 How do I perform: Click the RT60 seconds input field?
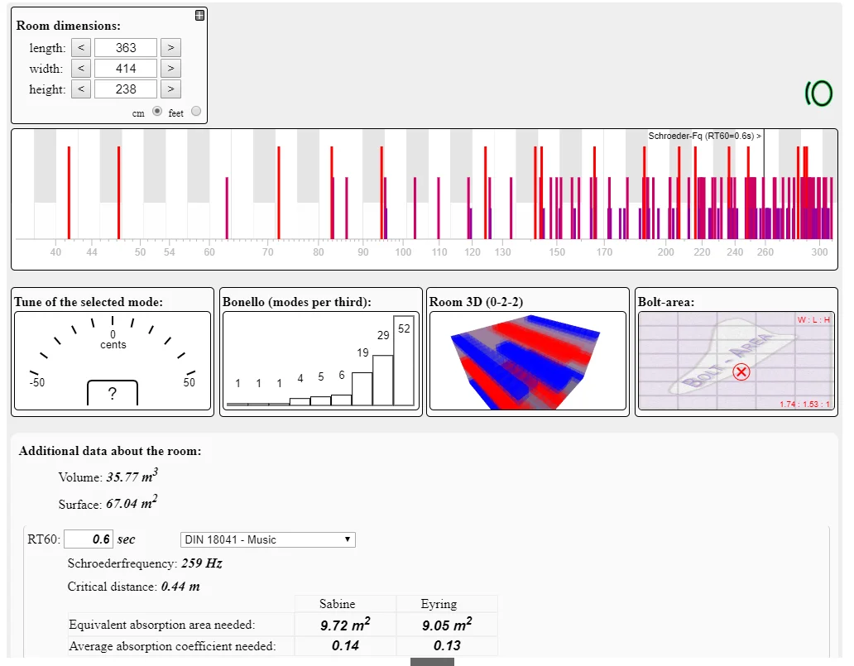click(89, 539)
